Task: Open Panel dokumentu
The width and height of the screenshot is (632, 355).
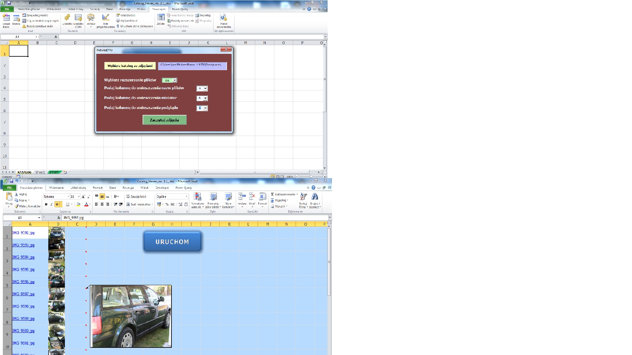Action: 224,21
